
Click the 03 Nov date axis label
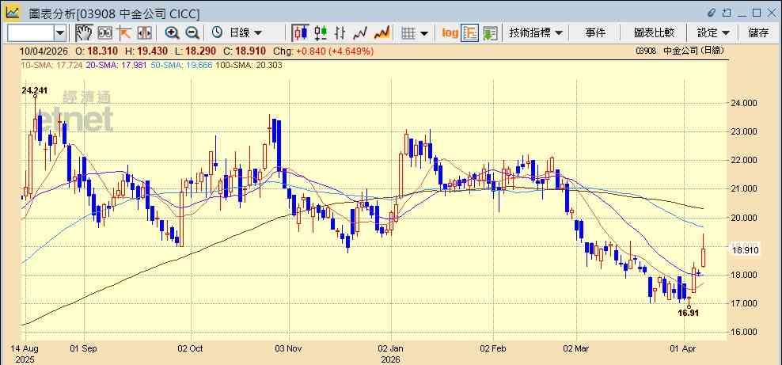289,348
